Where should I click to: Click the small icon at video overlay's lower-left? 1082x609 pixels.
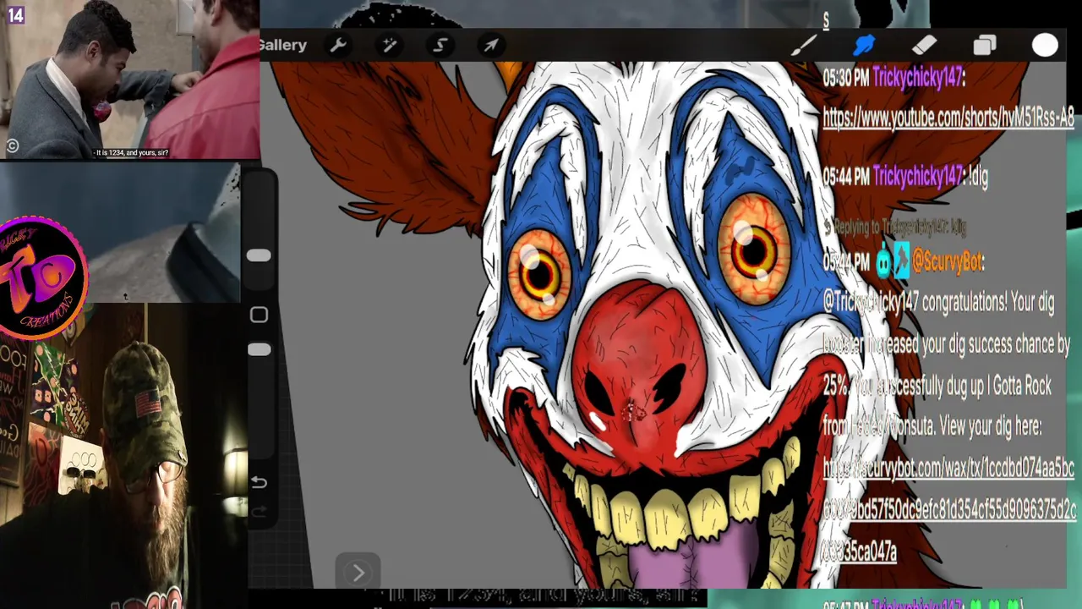coord(12,145)
